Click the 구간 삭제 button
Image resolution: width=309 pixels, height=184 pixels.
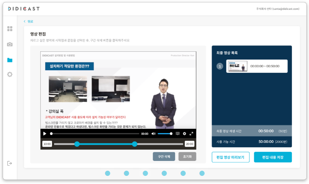point(164,157)
